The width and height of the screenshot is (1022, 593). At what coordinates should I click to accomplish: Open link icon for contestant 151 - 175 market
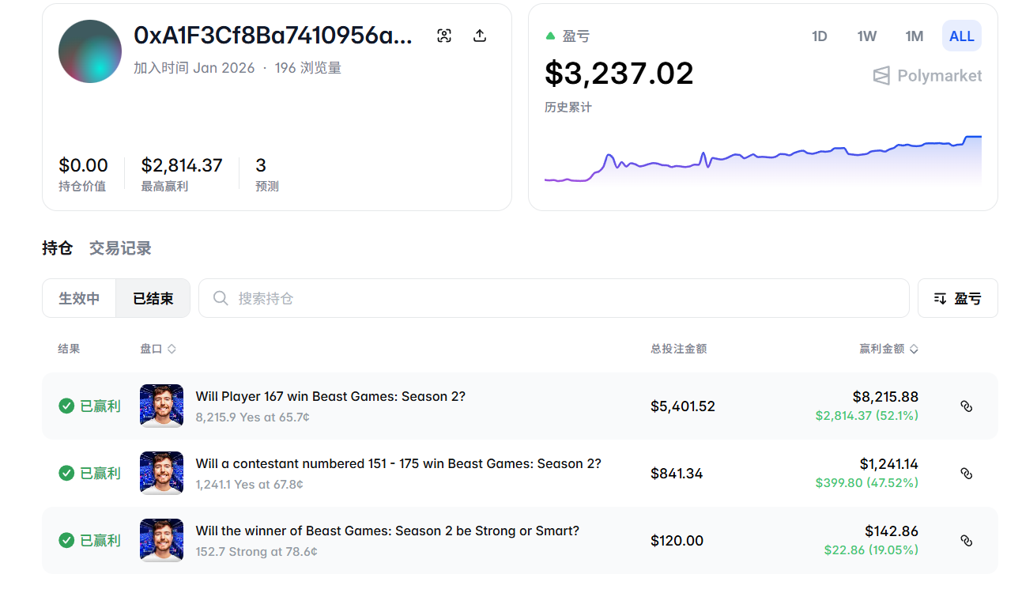click(966, 474)
